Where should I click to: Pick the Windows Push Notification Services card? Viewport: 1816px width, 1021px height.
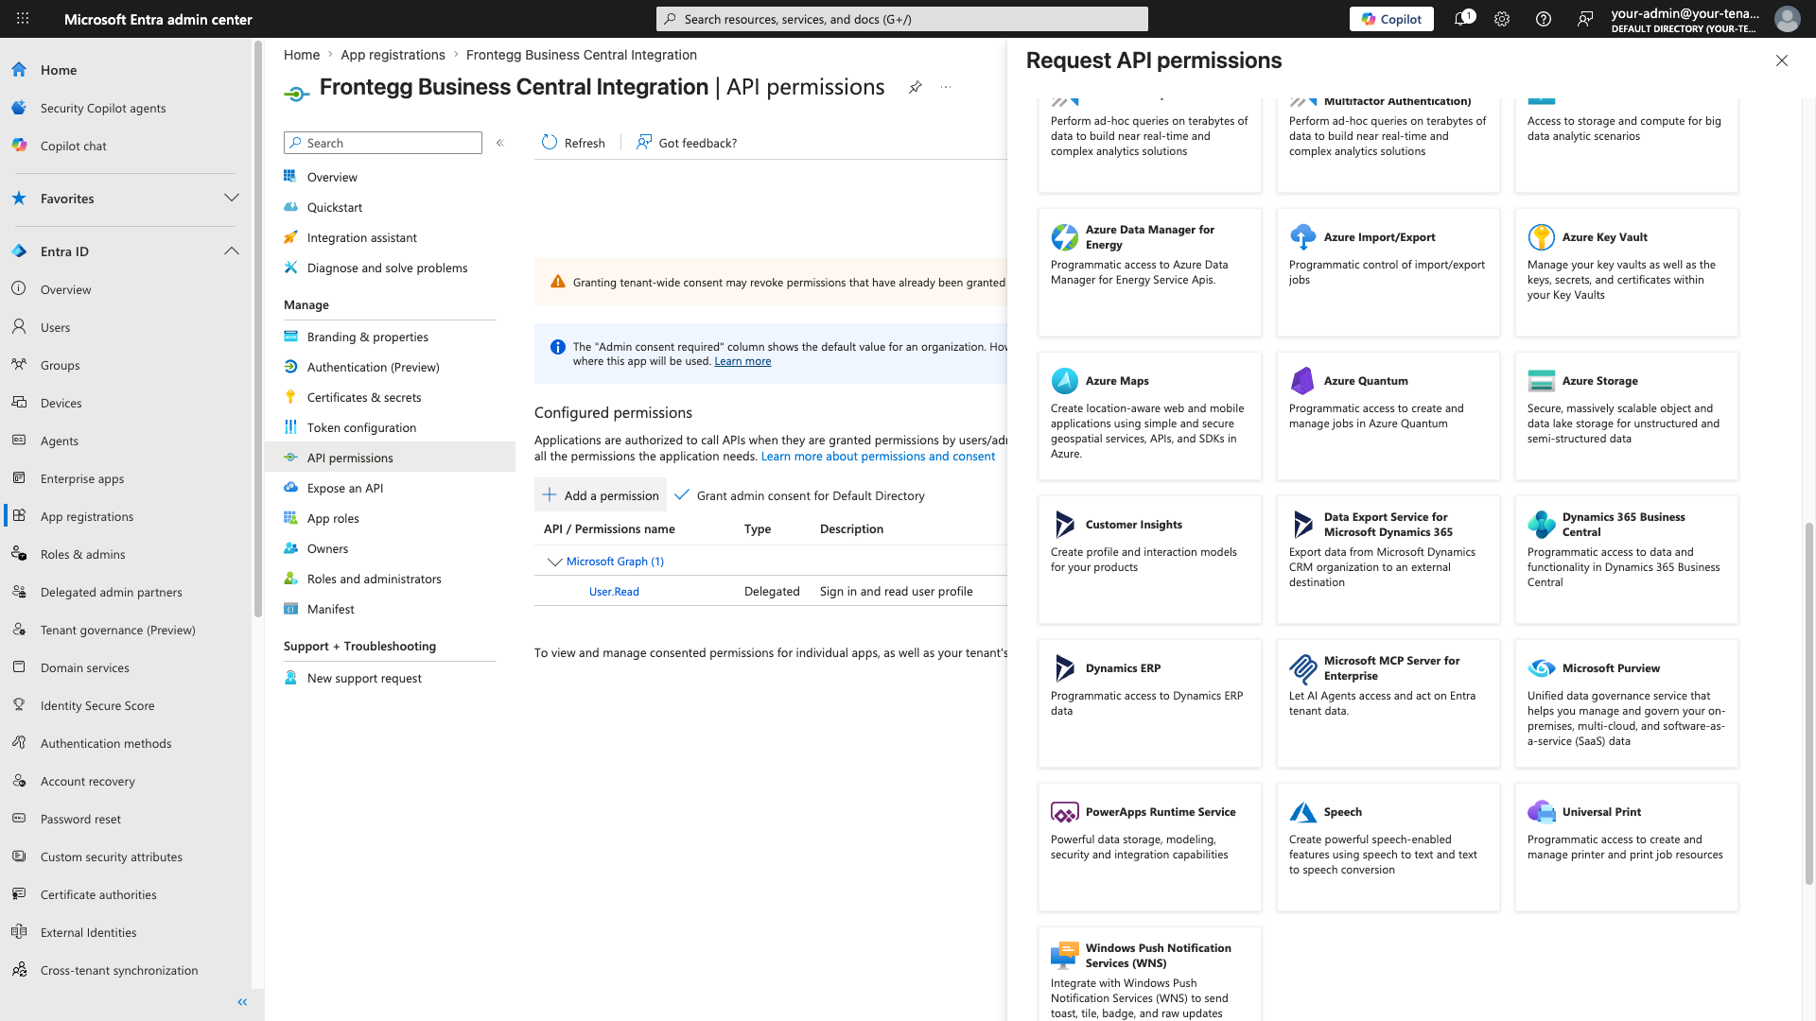pyautogui.click(x=1149, y=974)
